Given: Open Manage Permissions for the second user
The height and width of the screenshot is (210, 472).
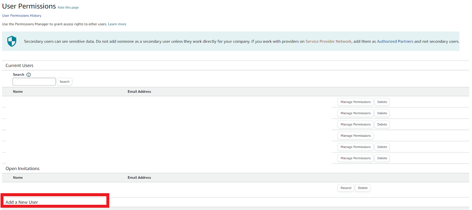Looking at the screenshot, I should (355, 113).
